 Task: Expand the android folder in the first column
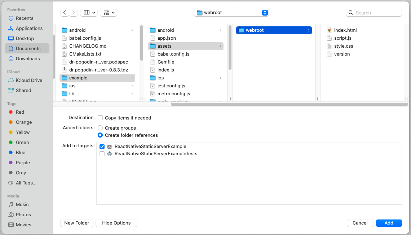132,30
